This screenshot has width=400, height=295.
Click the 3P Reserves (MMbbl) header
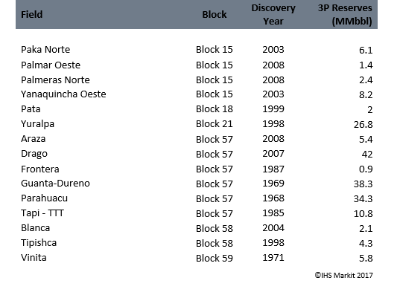345,15
